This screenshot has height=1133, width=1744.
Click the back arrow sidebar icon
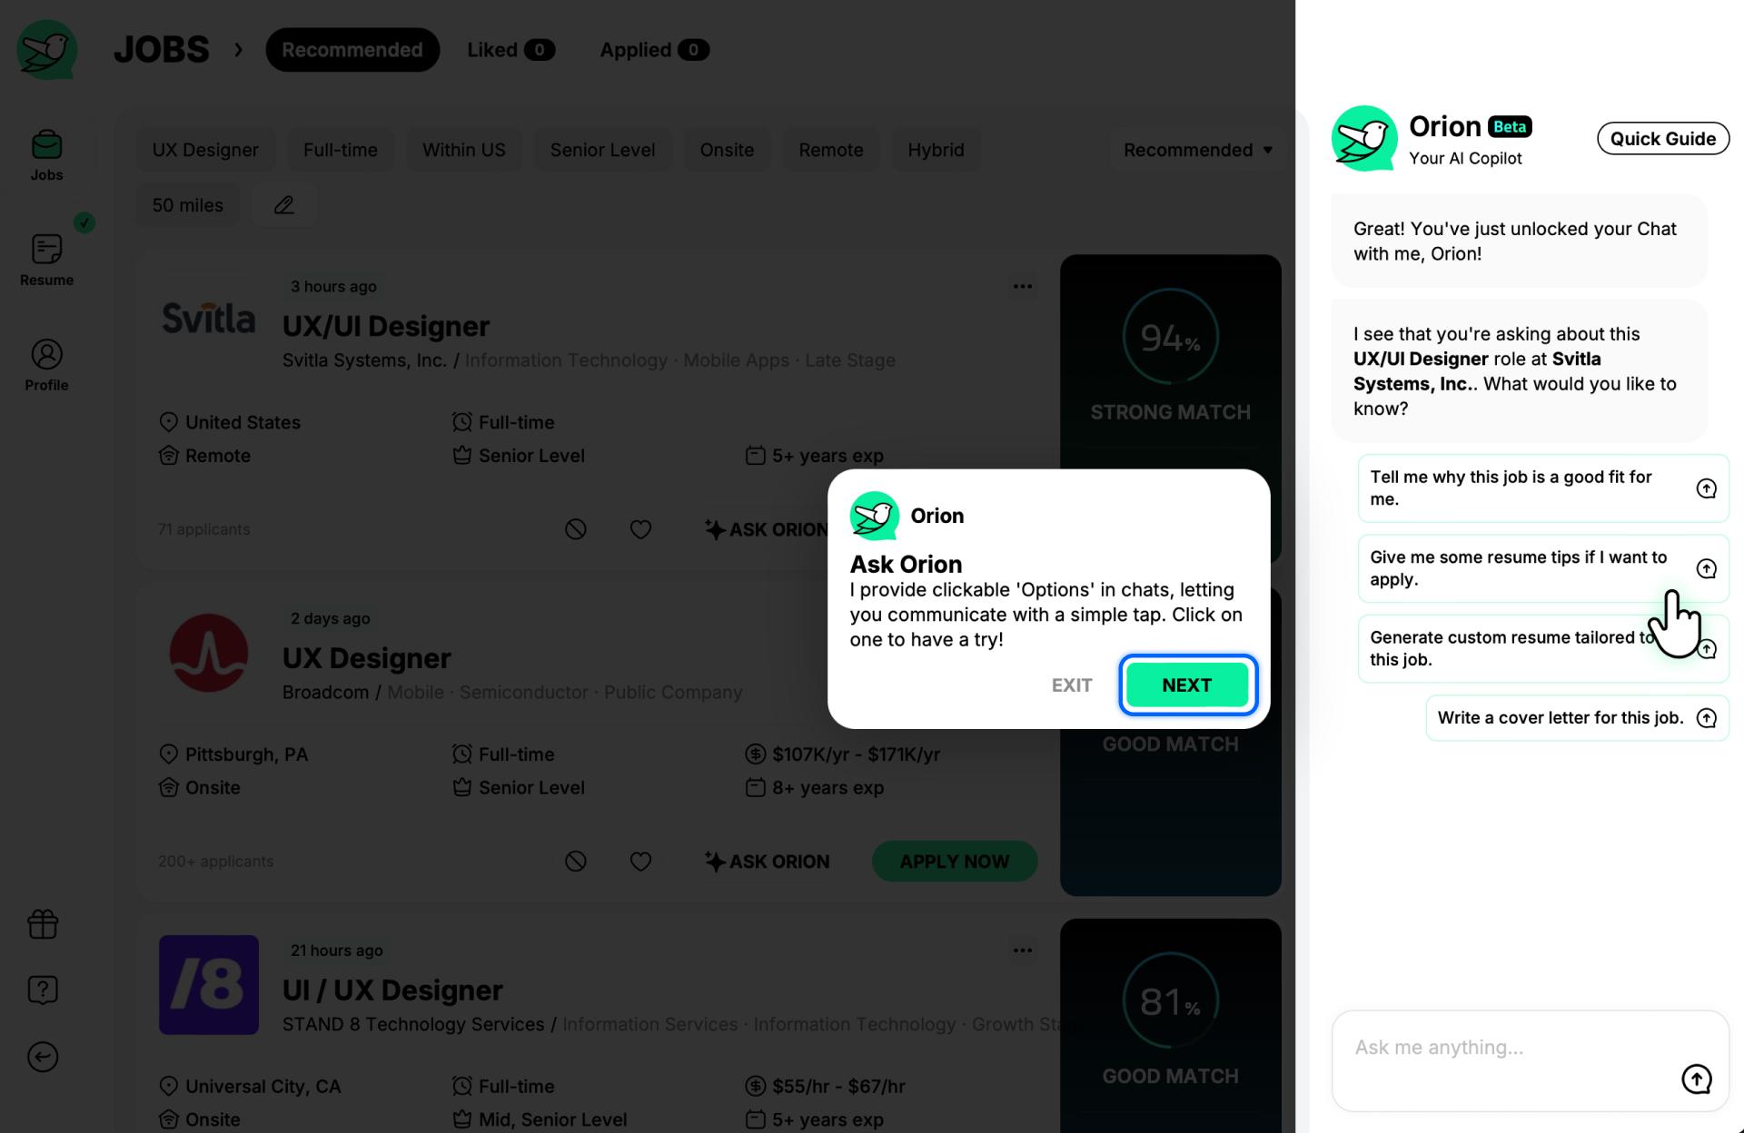pos(45,1056)
